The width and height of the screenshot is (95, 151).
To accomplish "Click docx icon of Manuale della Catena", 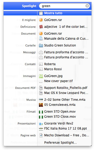I will coord(41,39).
